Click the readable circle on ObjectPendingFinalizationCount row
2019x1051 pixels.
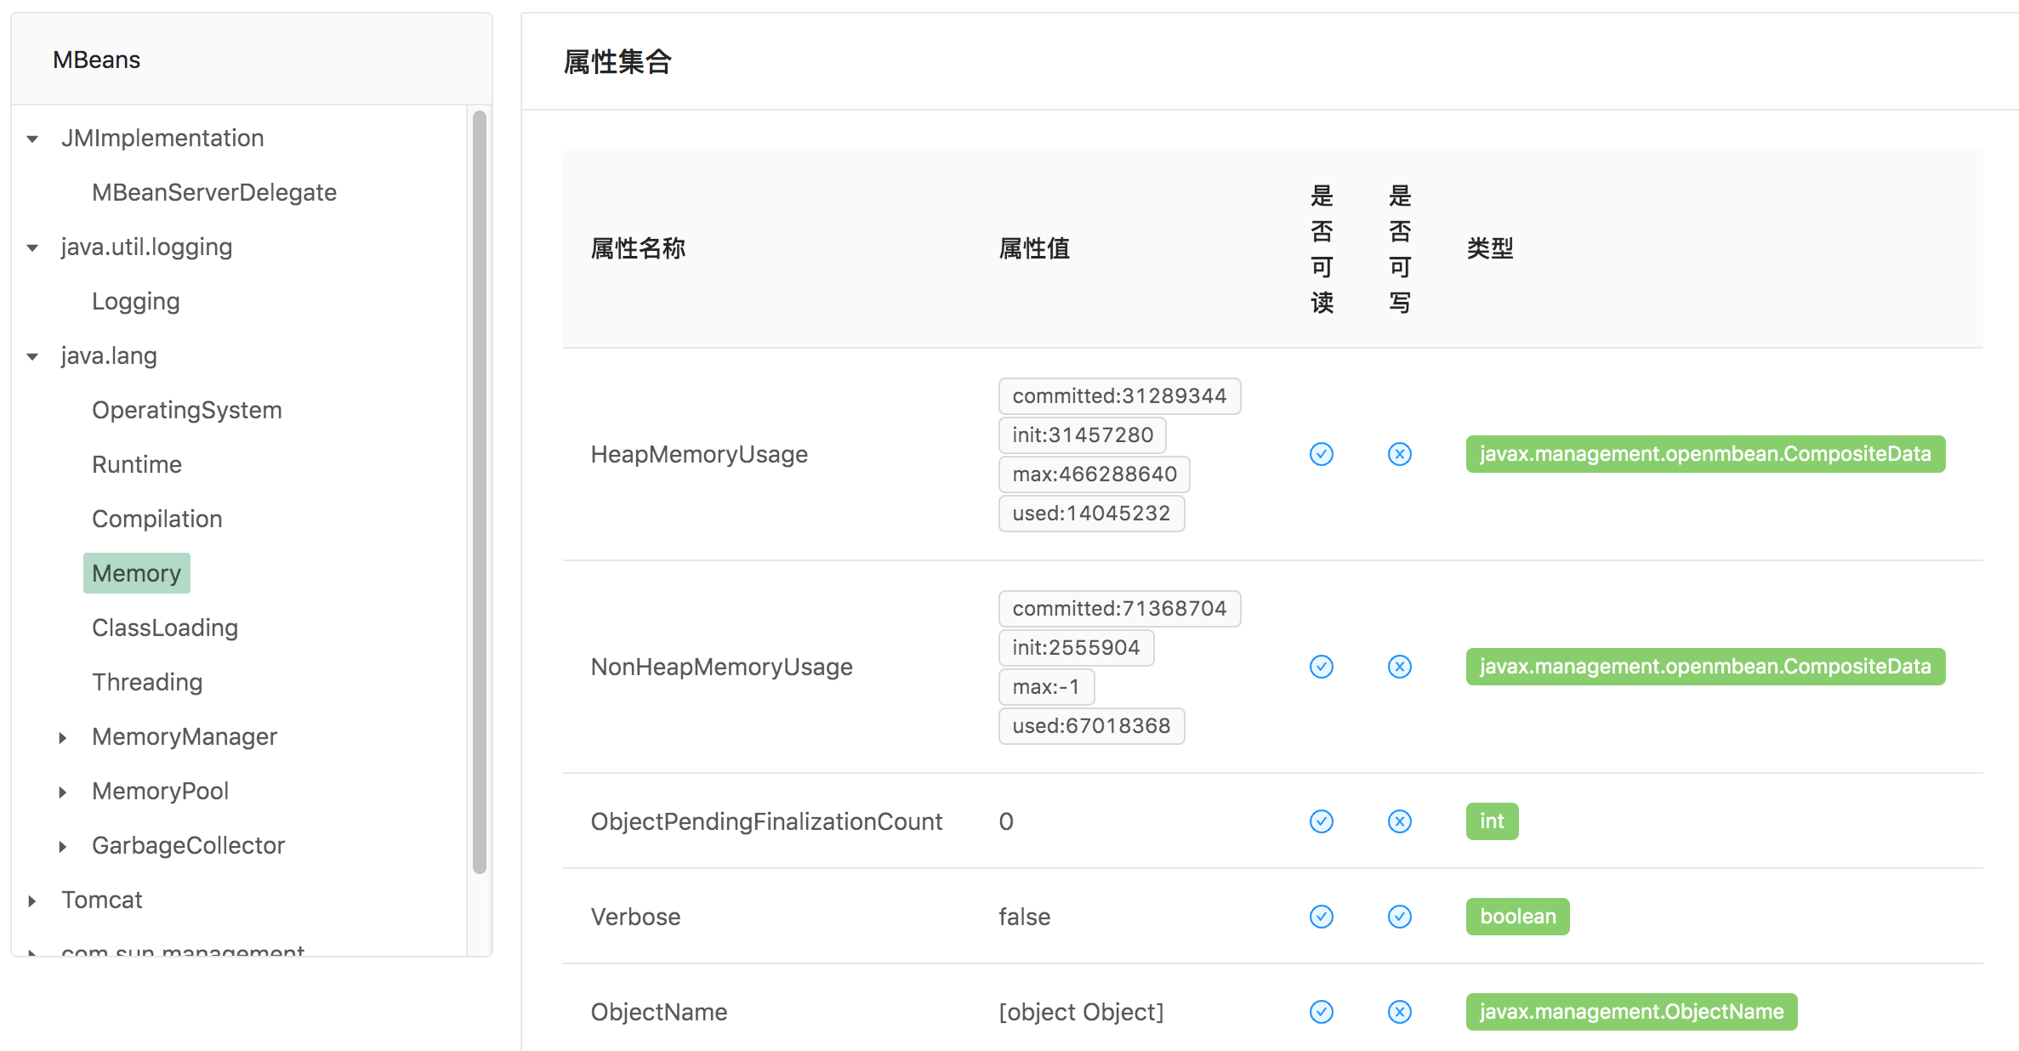coord(1321,821)
